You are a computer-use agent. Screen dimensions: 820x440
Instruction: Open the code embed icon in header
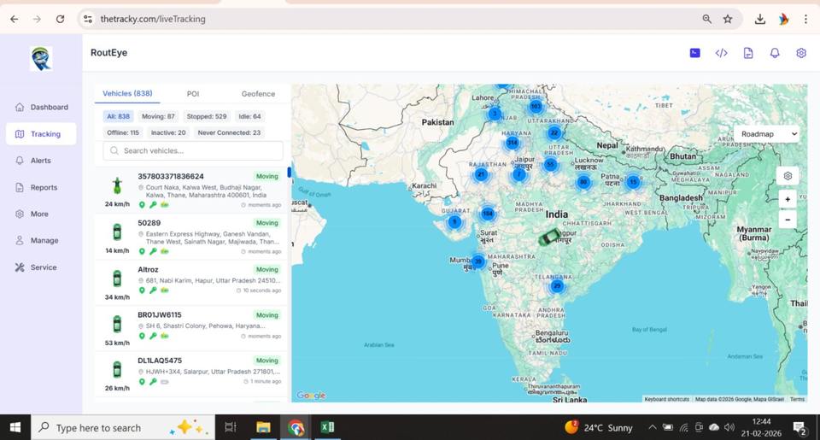[x=721, y=53]
